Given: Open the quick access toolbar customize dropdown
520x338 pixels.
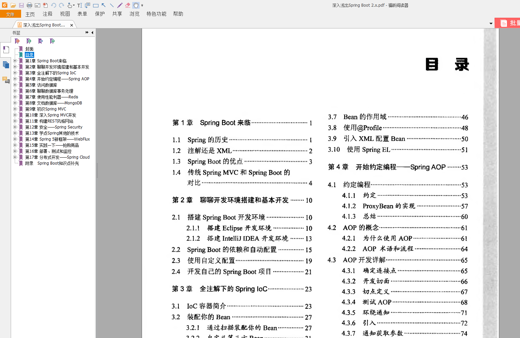Looking at the screenshot, I should 142,6.
